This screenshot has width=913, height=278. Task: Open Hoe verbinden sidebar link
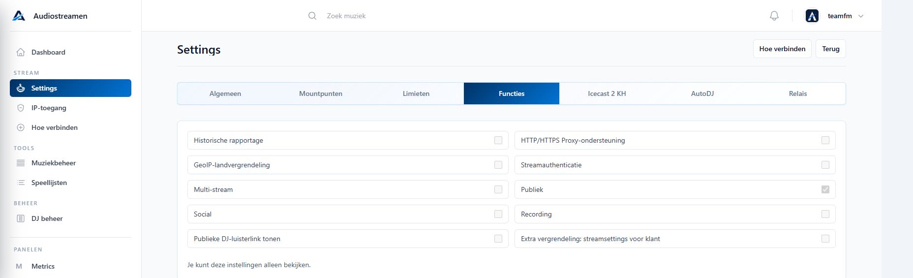pos(70,127)
